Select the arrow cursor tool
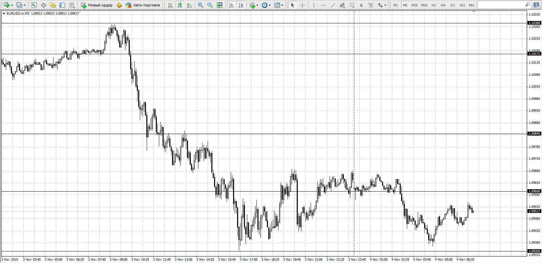This screenshot has width=542, height=263. 293,5
